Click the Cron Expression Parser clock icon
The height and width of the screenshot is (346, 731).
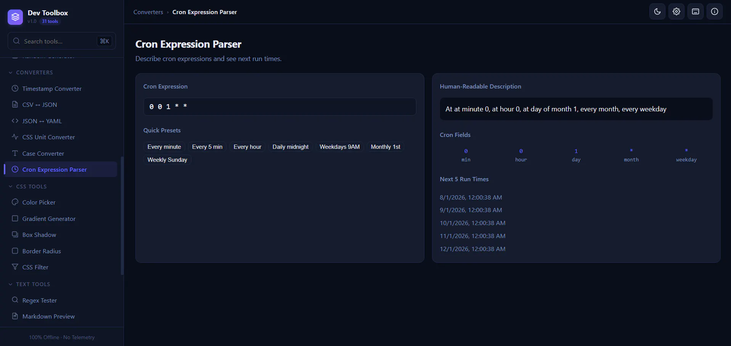pyautogui.click(x=15, y=169)
